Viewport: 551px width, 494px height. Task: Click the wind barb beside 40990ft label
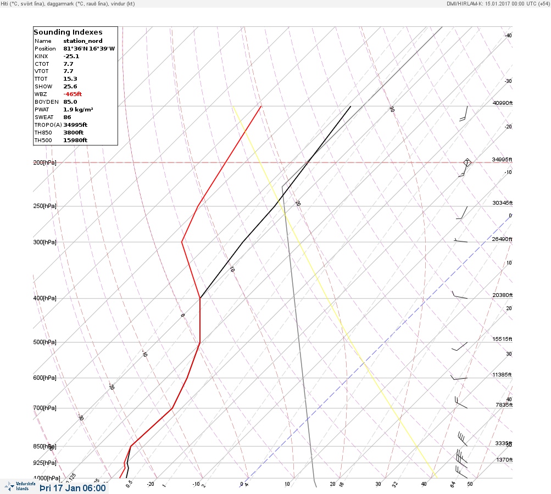click(x=464, y=114)
